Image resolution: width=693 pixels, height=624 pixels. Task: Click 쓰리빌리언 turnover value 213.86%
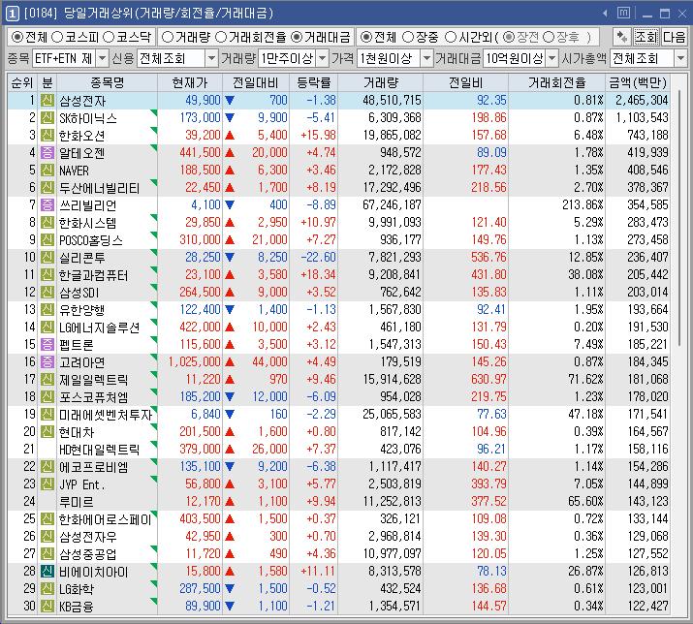pos(583,205)
